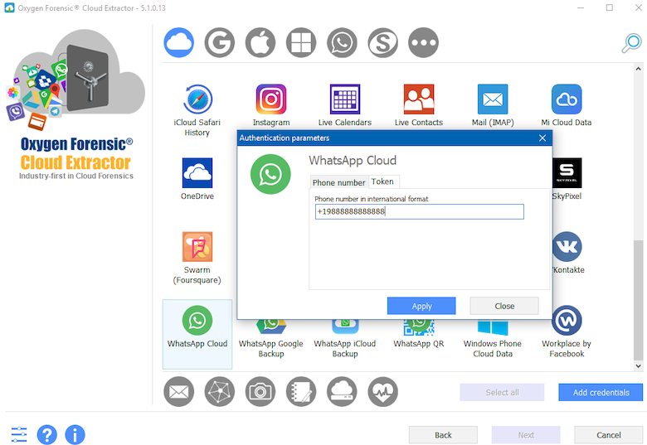
Task: Filter by photo camera category icon
Action: coord(260,391)
